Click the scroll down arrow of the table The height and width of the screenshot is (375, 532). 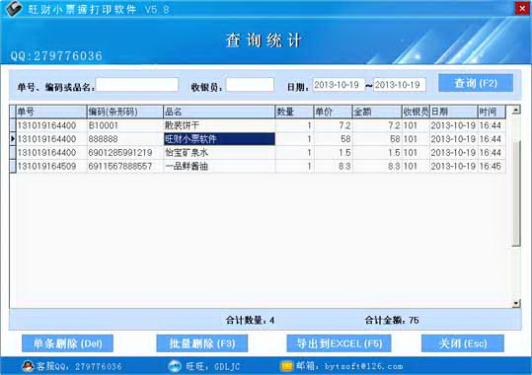(516, 303)
